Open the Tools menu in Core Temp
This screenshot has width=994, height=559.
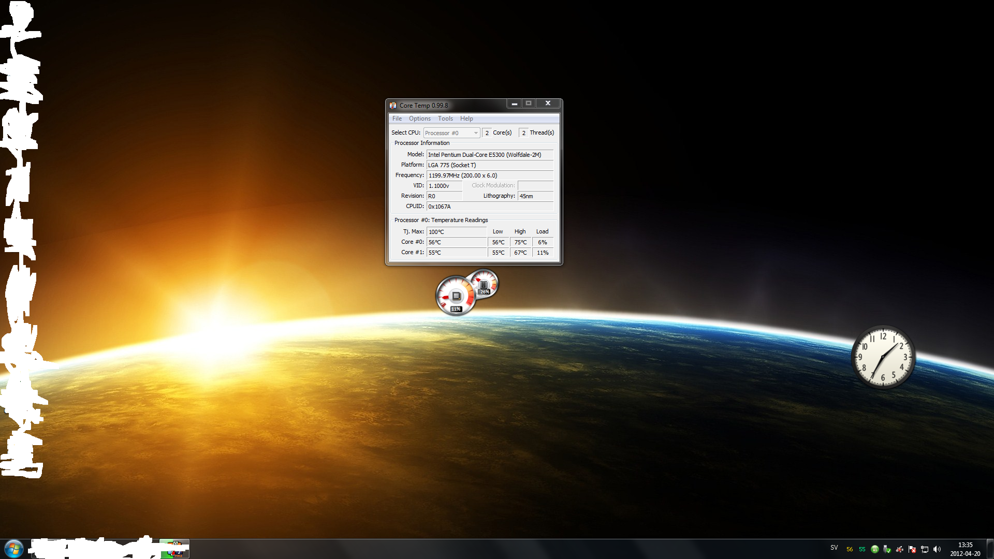point(445,119)
